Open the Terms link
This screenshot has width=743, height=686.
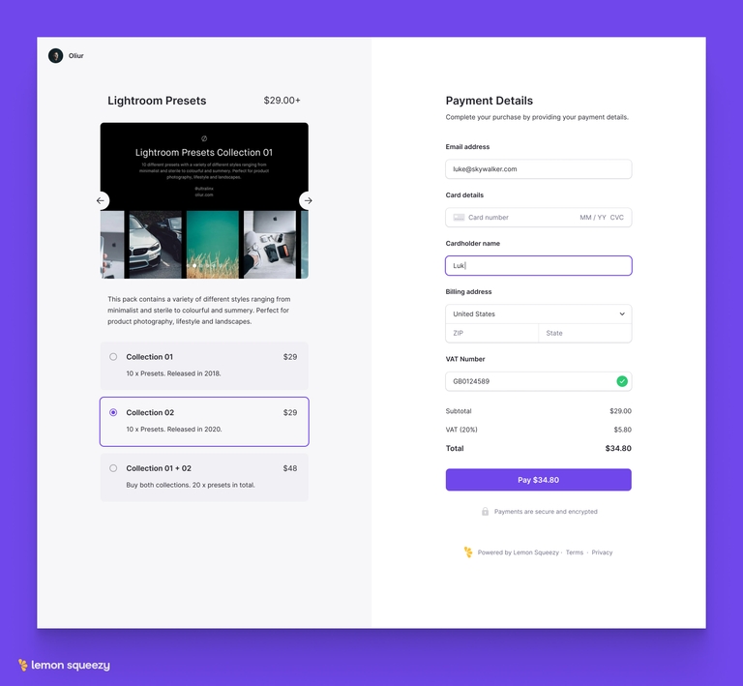coord(575,552)
